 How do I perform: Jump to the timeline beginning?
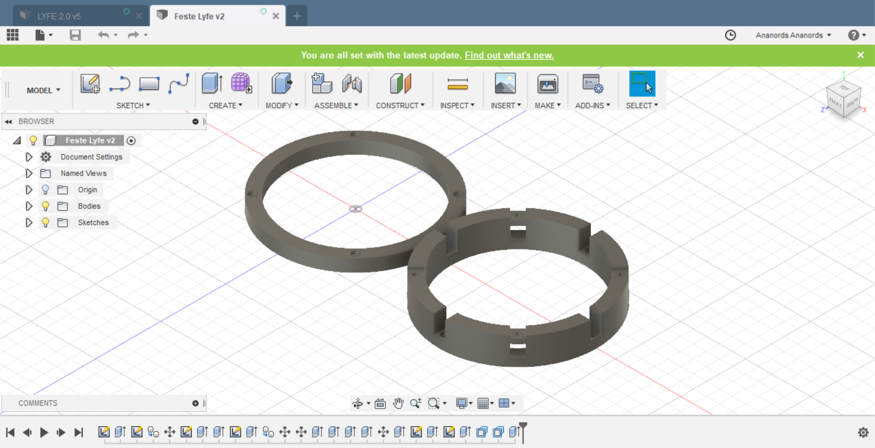pos(10,432)
